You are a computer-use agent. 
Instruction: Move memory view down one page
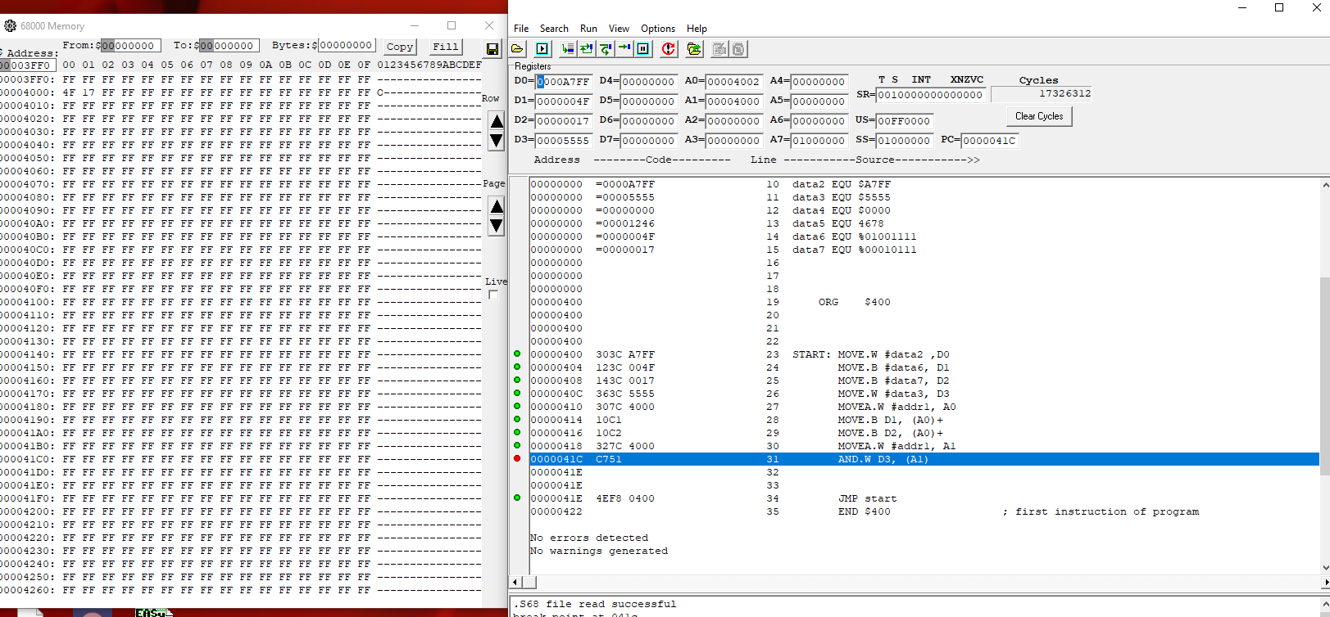[496, 226]
